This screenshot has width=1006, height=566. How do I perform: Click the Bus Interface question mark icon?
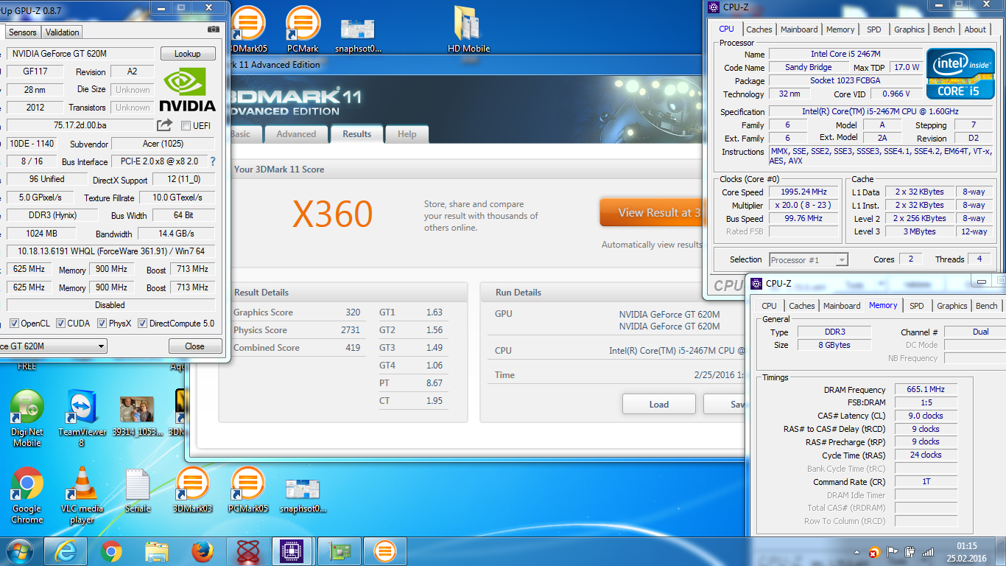tap(213, 161)
